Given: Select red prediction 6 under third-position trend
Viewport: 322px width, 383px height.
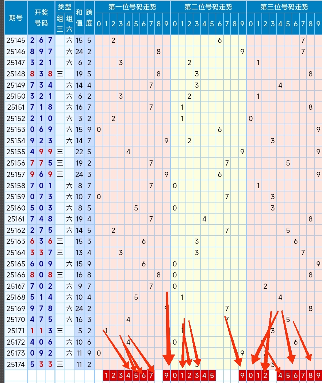Looking at the screenshot, I should 295,375.
